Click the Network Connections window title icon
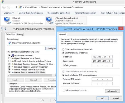 (2, 2)
